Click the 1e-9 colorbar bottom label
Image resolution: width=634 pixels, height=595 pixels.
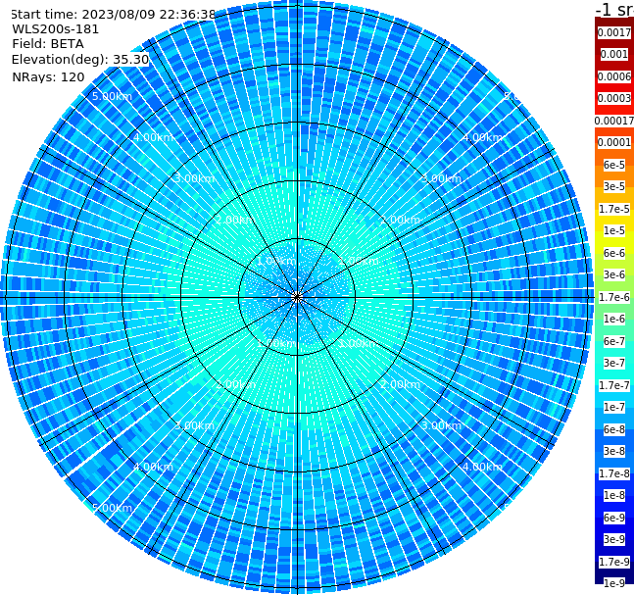click(614, 583)
